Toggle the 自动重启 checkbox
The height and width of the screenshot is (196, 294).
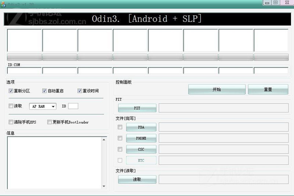click(44, 91)
